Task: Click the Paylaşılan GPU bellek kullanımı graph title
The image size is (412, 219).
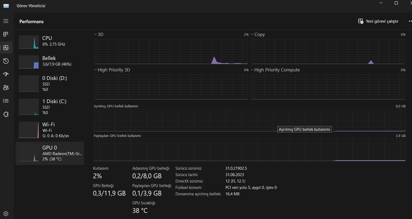Action: (117, 136)
